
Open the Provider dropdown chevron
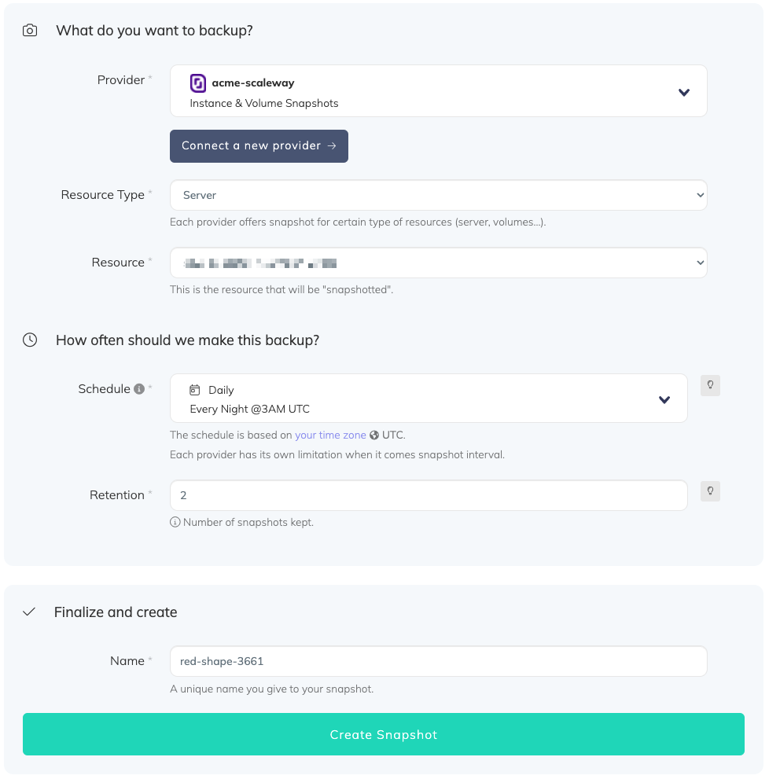[x=684, y=92]
